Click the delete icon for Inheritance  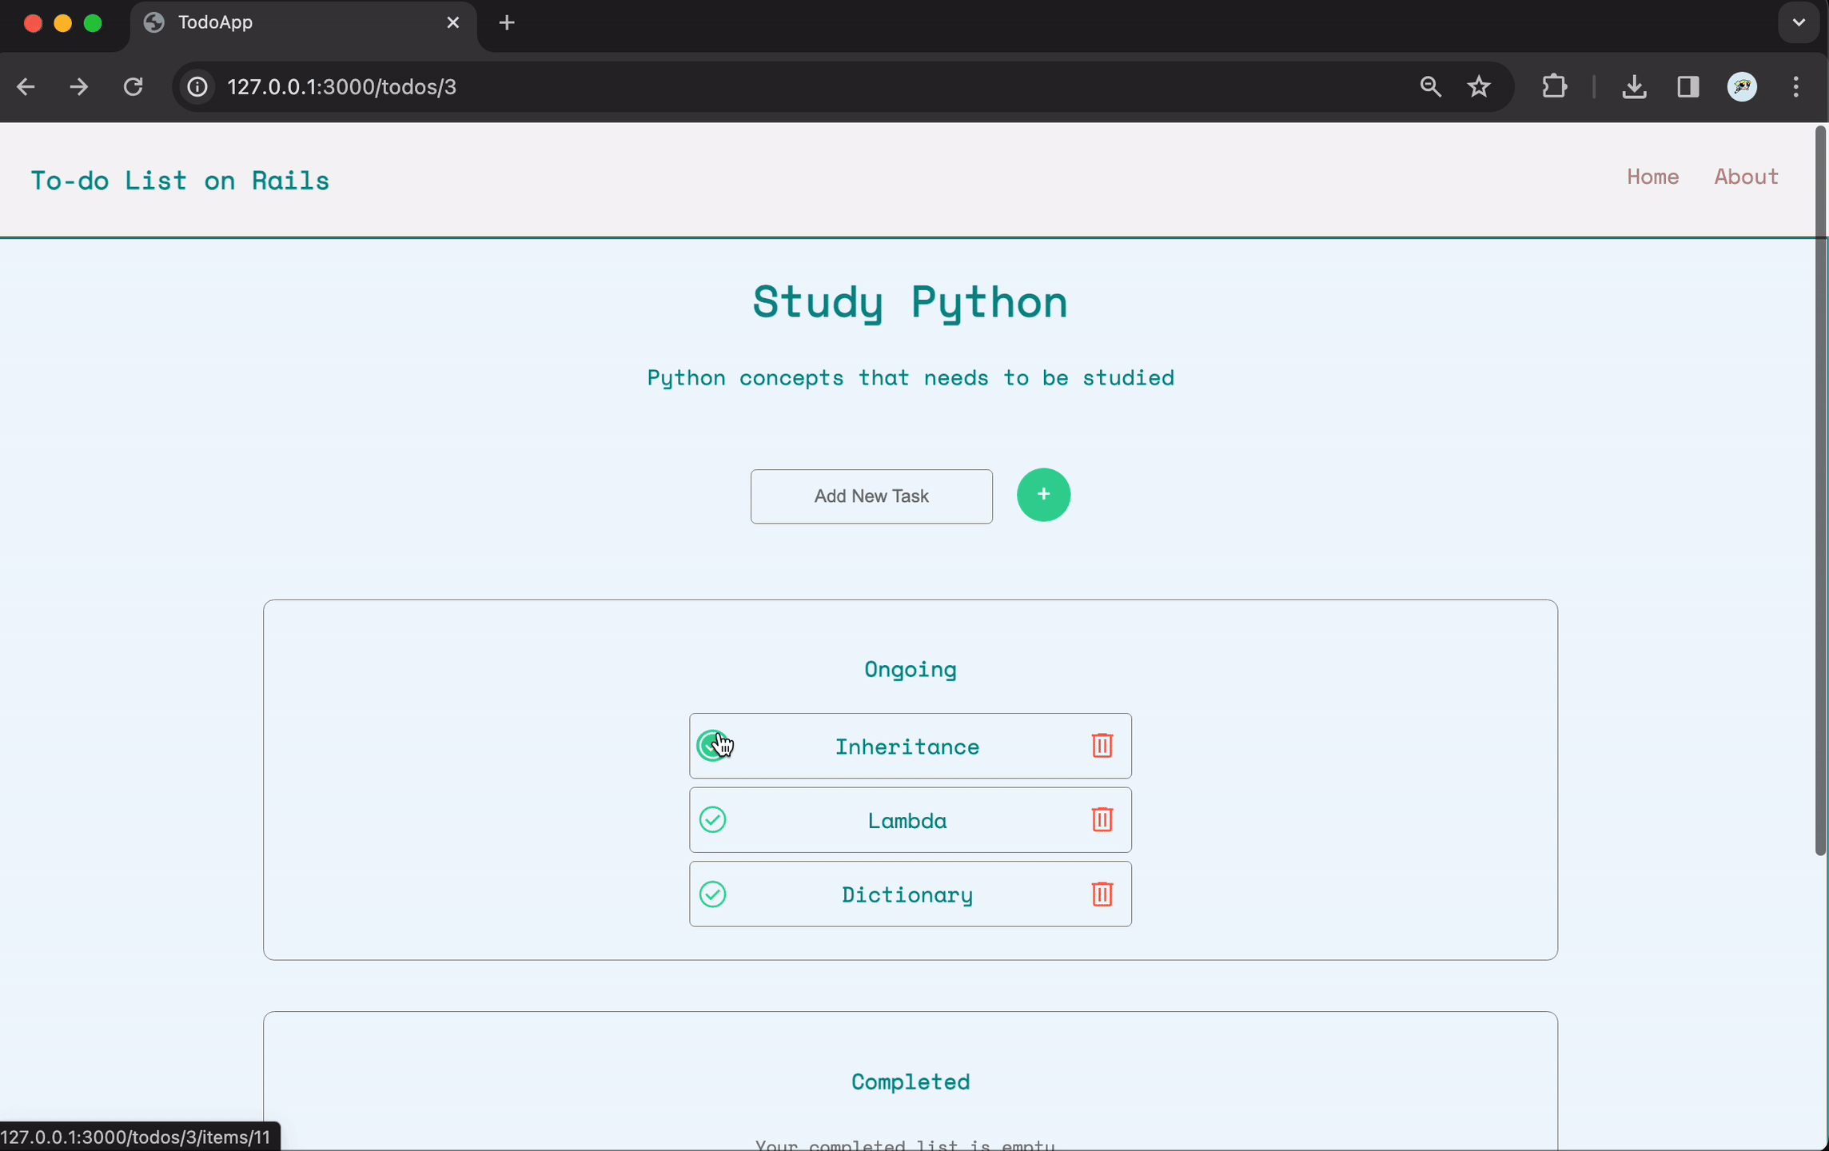point(1102,745)
